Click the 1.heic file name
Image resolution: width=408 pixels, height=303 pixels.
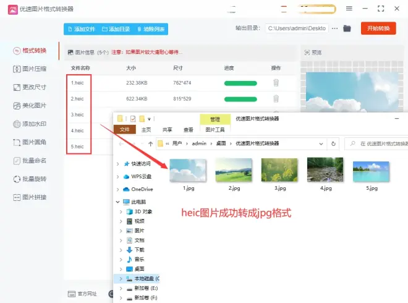click(77, 83)
